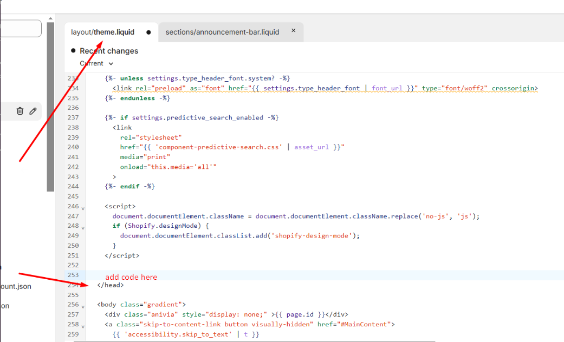Click the font_url filter on line 234
The height and width of the screenshot is (342, 564).
[x=387, y=88]
